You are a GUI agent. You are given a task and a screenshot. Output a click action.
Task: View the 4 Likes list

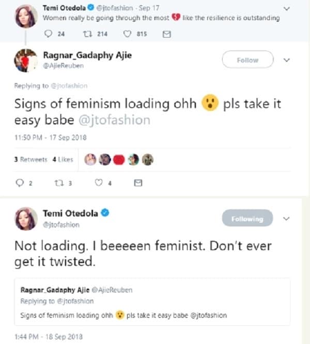[63, 159]
